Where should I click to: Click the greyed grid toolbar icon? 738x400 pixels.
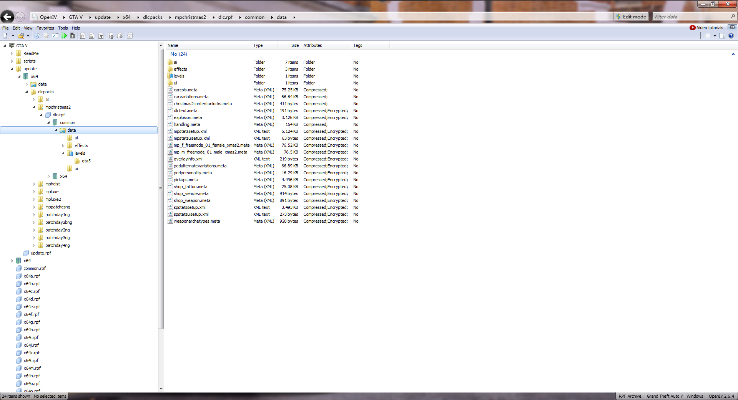[46, 36]
